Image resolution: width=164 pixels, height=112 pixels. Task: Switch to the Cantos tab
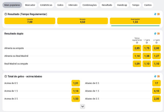[148, 5]
